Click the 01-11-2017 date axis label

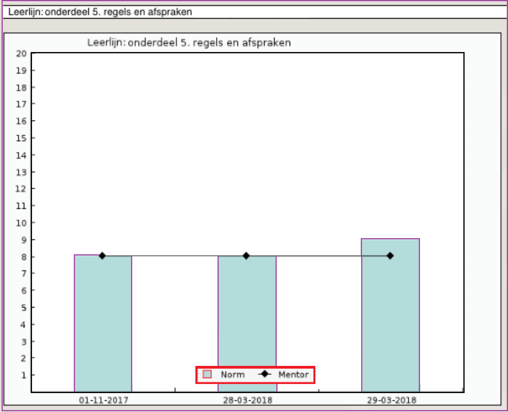coord(103,401)
